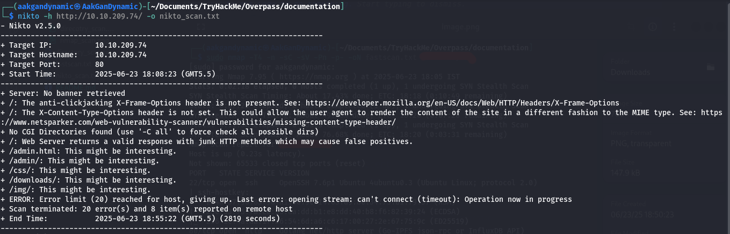Viewport: 730px width, 234px height.
Task: Click the faint info circle icon behind terminal
Action: pyautogui.click(x=653, y=27)
